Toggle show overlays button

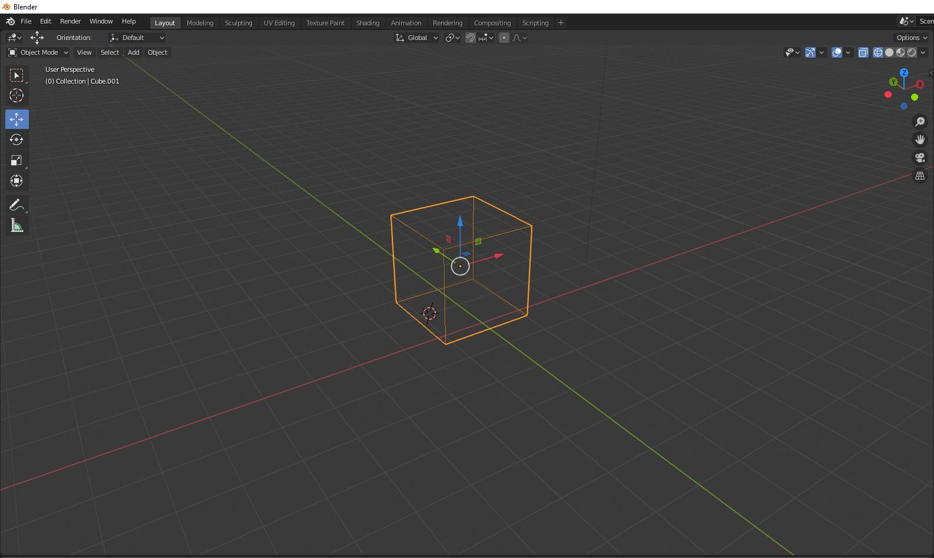point(837,52)
